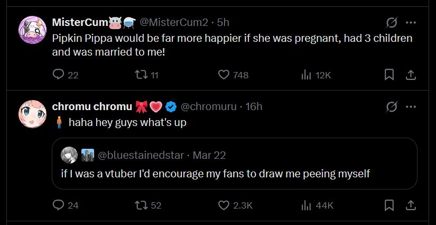Bookmark the chromu chromu post

[x=389, y=205]
